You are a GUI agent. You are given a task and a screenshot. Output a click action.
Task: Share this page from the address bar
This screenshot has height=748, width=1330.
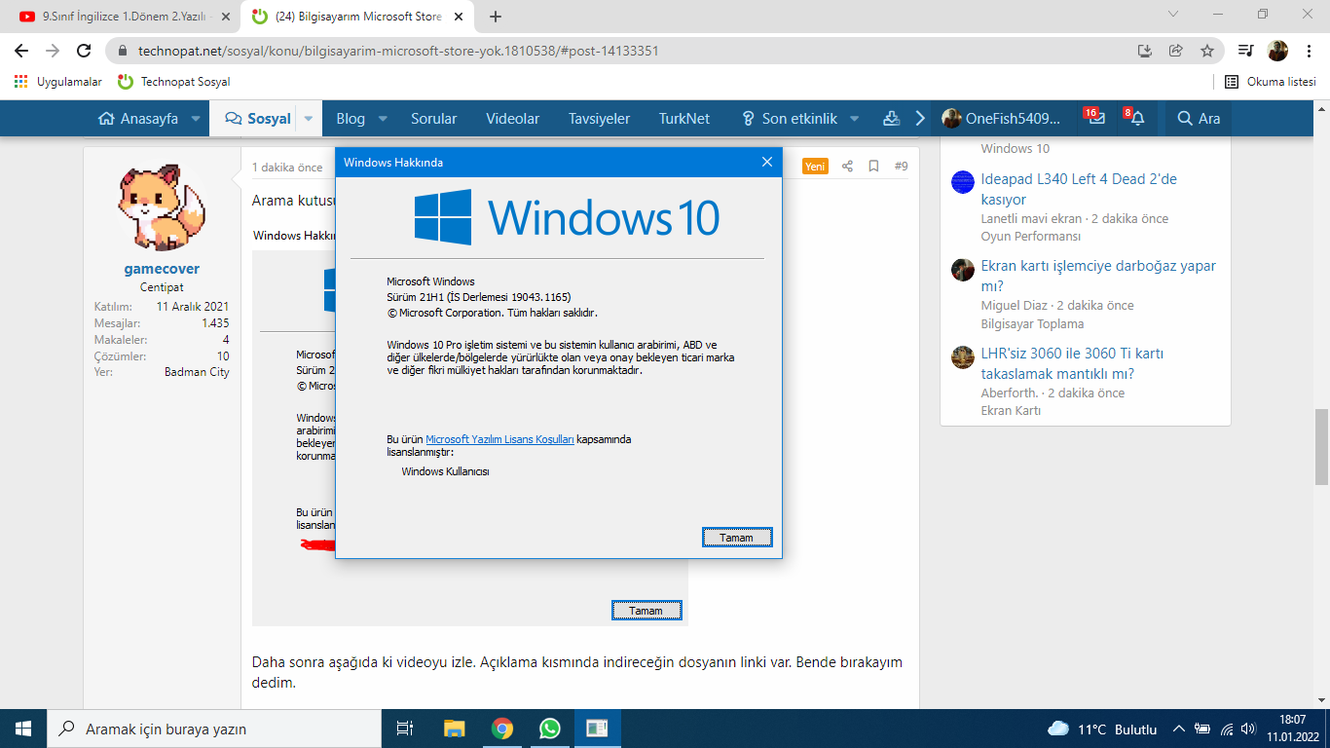click(x=1176, y=51)
